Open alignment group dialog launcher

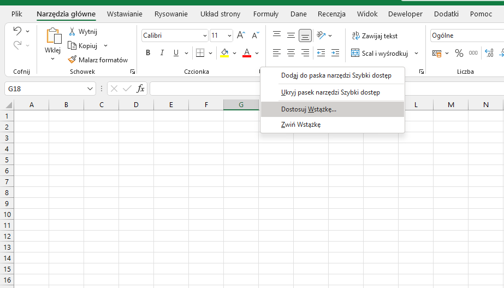tap(422, 72)
